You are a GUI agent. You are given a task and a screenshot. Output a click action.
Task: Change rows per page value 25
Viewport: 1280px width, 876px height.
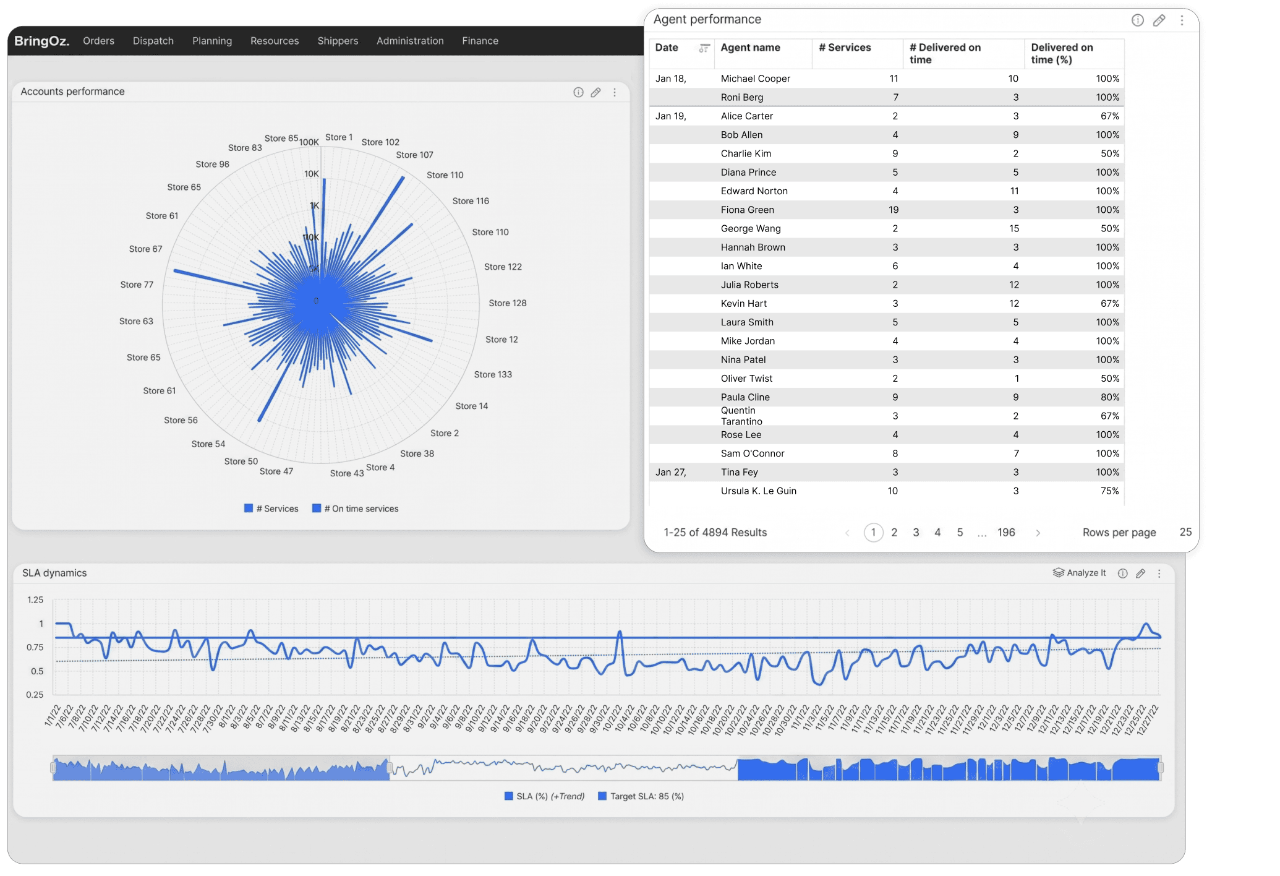point(1185,532)
